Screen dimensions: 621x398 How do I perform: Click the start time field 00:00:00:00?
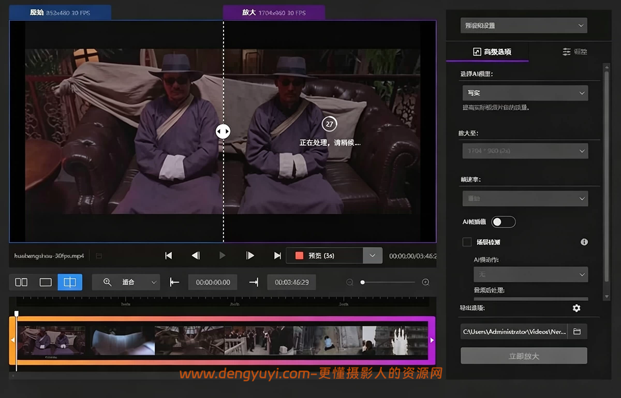point(213,282)
